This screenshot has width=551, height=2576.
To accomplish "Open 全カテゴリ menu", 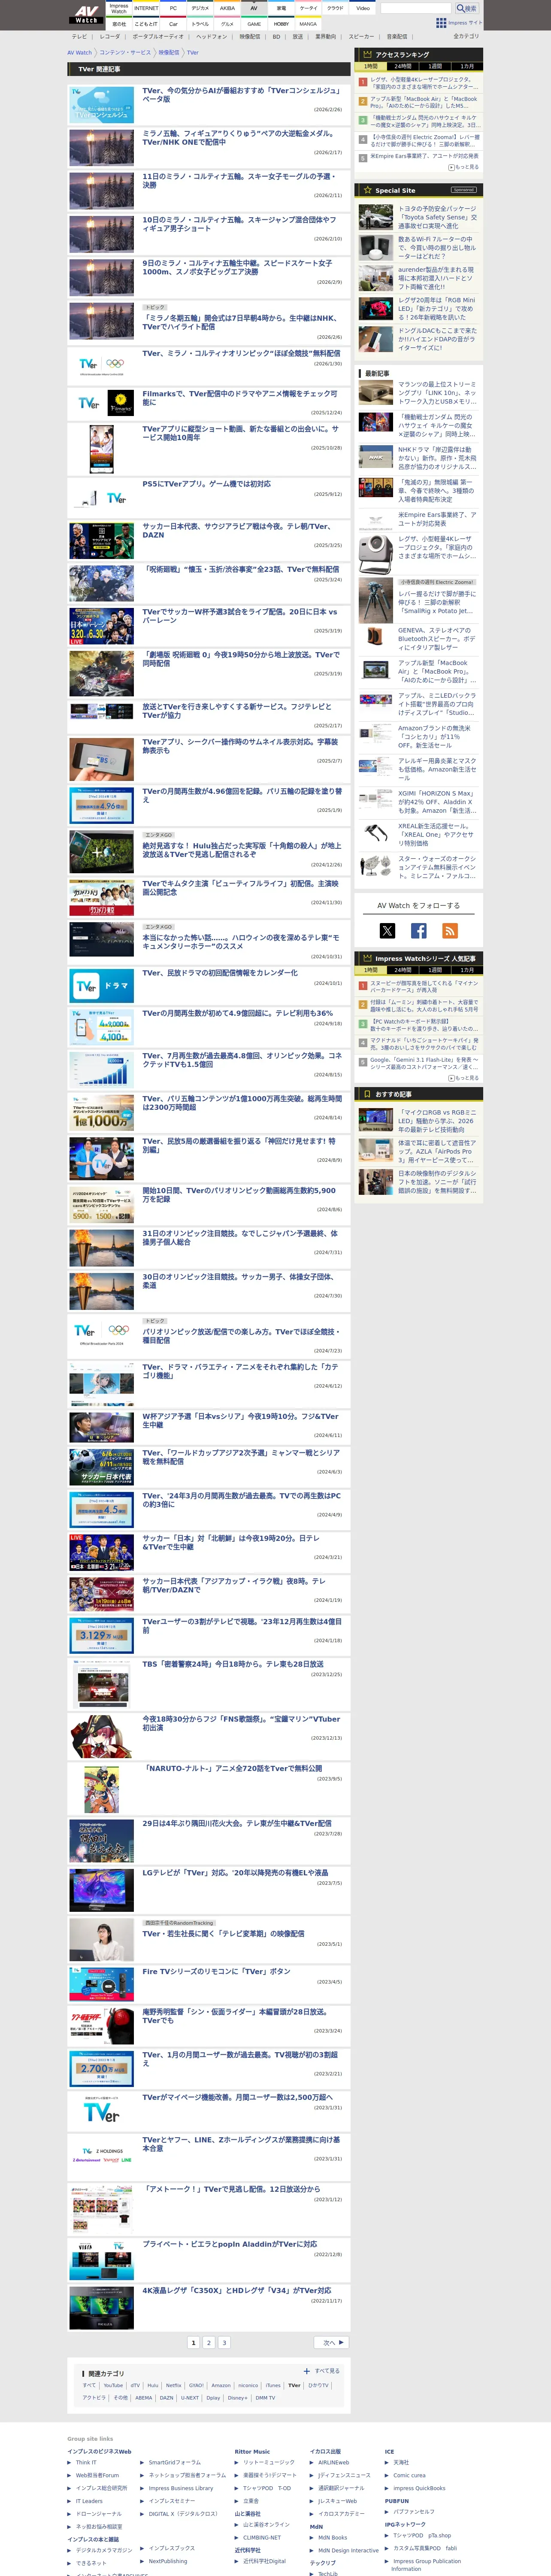I will click(466, 36).
